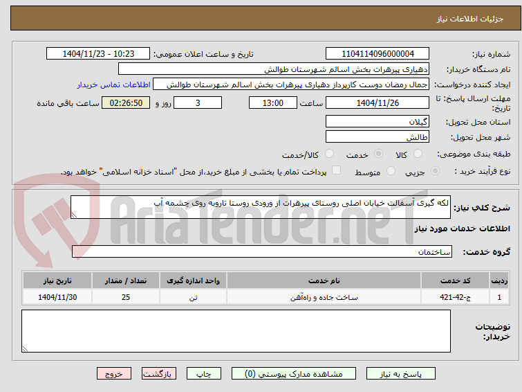Click the resize handle of توضیحات خریدار box
Viewport: 522px width, 392px height.
tap(25, 349)
